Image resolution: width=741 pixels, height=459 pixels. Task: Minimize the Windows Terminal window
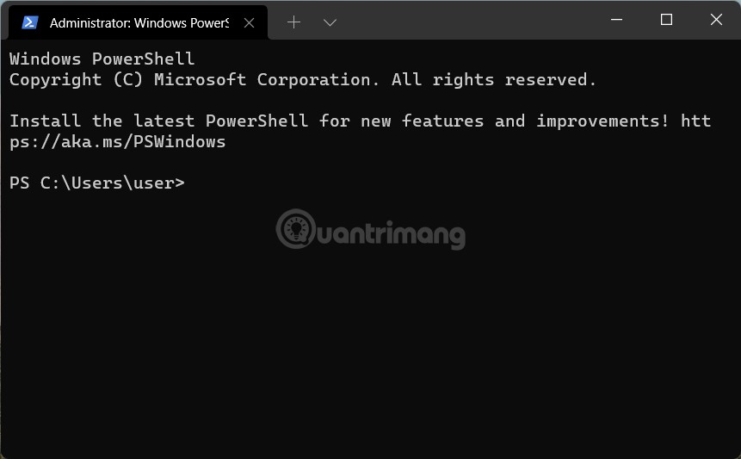[616, 20]
